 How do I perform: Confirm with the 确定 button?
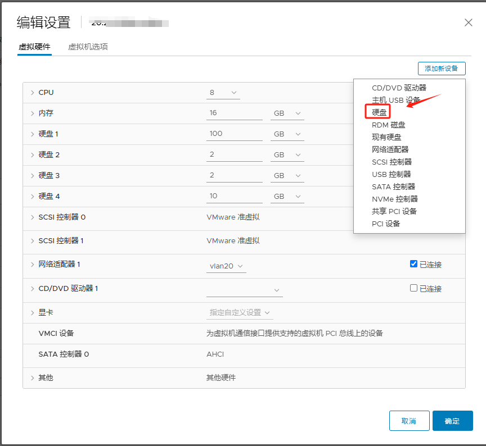[x=452, y=421]
